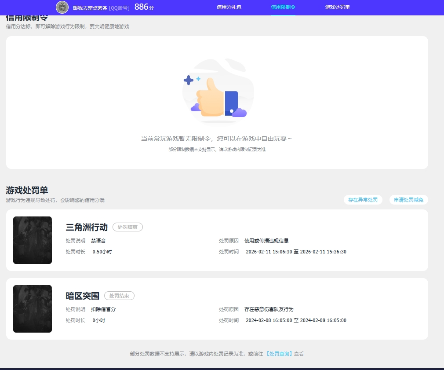Click the 三角洲行动 title
Image resolution: width=444 pixels, height=370 pixels.
[87, 227]
